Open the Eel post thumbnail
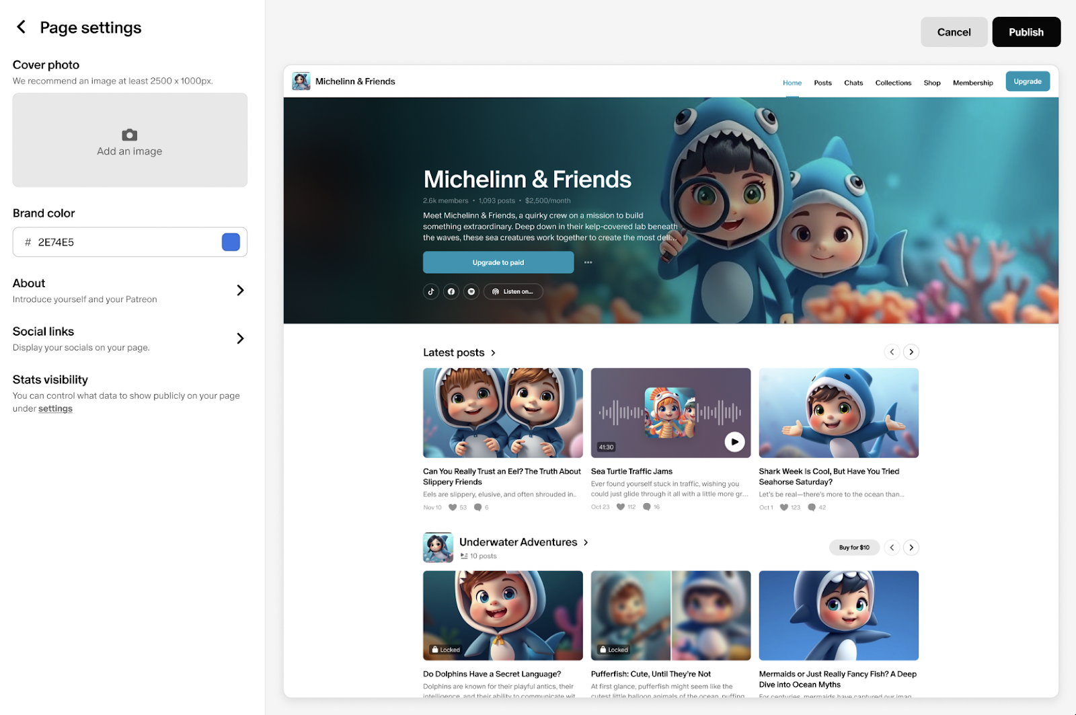 (x=503, y=413)
